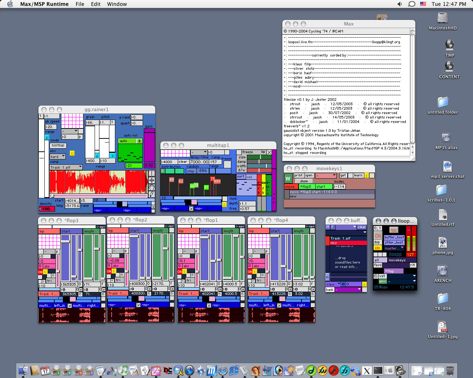
Task: Open the Track 1.aif sample dropdown in gg.rainer1
Action: (x=66, y=168)
